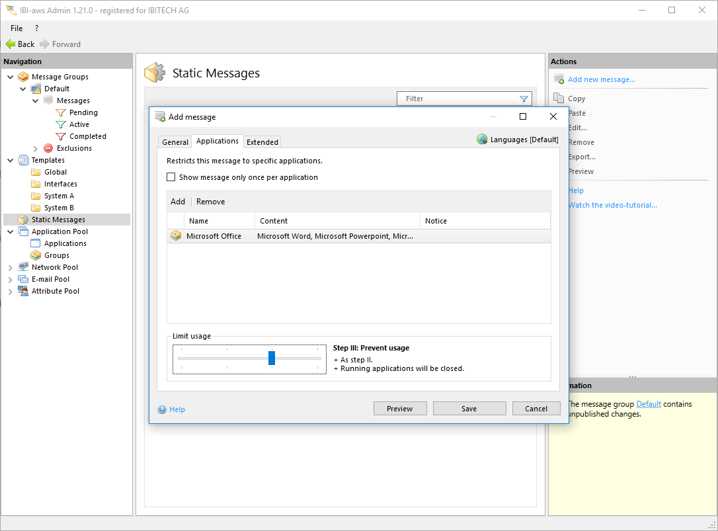This screenshot has height=531, width=718.
Task: Open the Extended tab
Action: coord(262,142)
